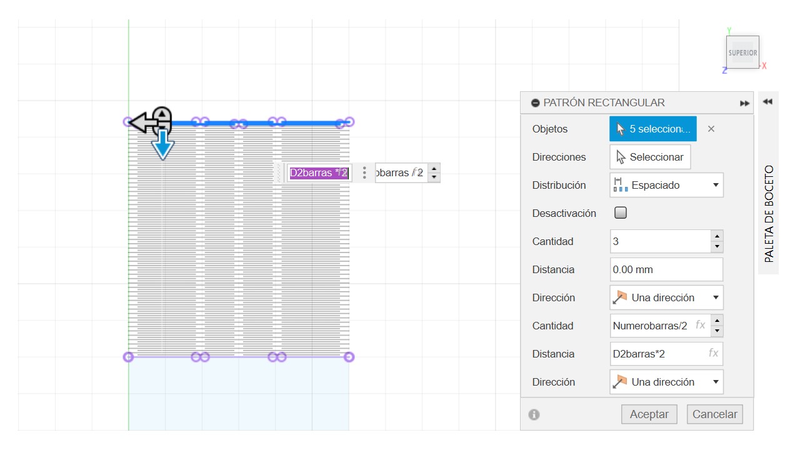Click the 5 seleccionados objects selection button
Screen dimensions: 800x450
coord(652,129)
